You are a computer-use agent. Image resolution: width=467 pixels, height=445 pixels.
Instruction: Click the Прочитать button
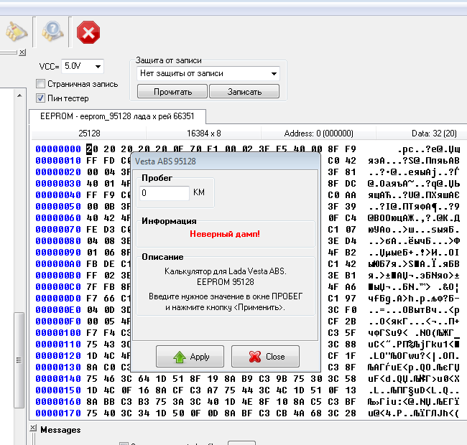click(x=172, y=92)
